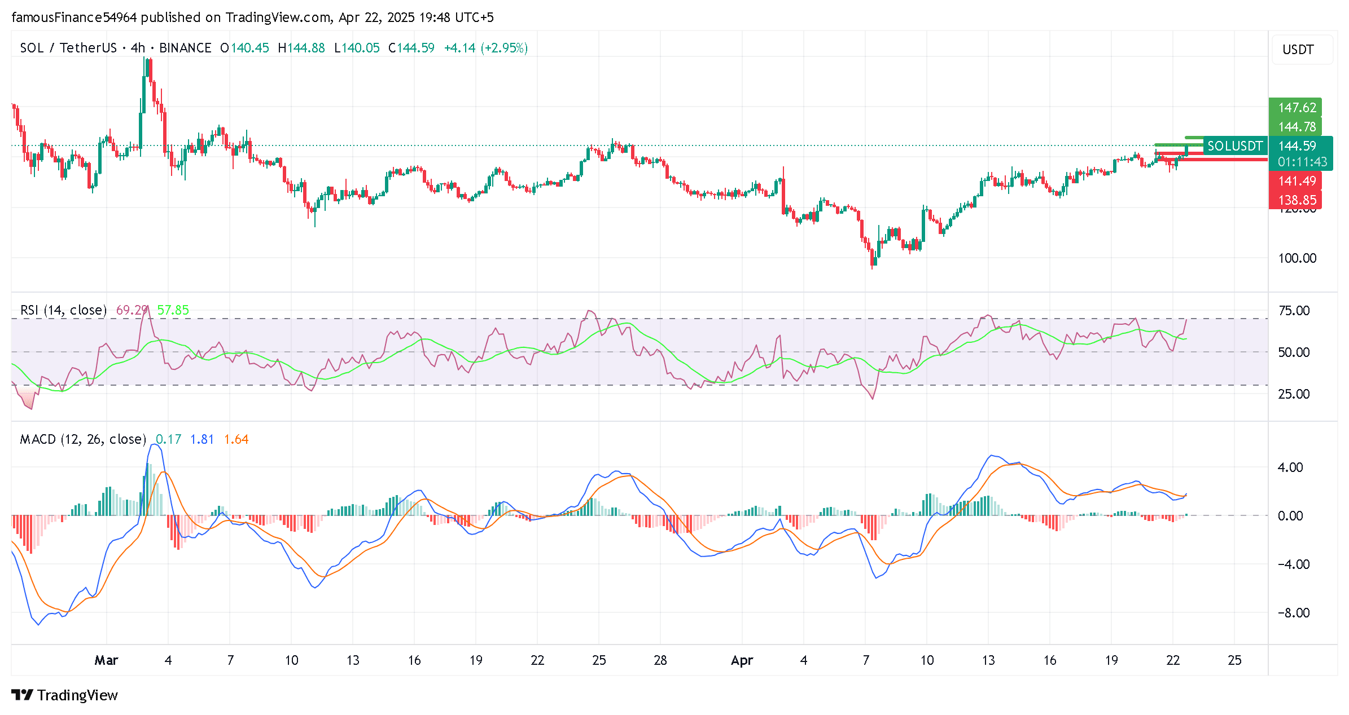The width and height of the screenshot is (1349, 715).
Task: Select the 141.49 red price label
Action: point(1297,181)
